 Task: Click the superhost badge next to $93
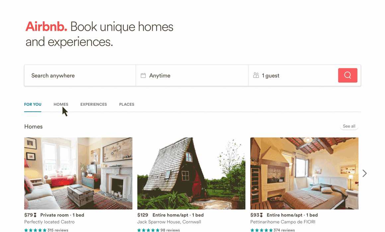coord(261,215)
